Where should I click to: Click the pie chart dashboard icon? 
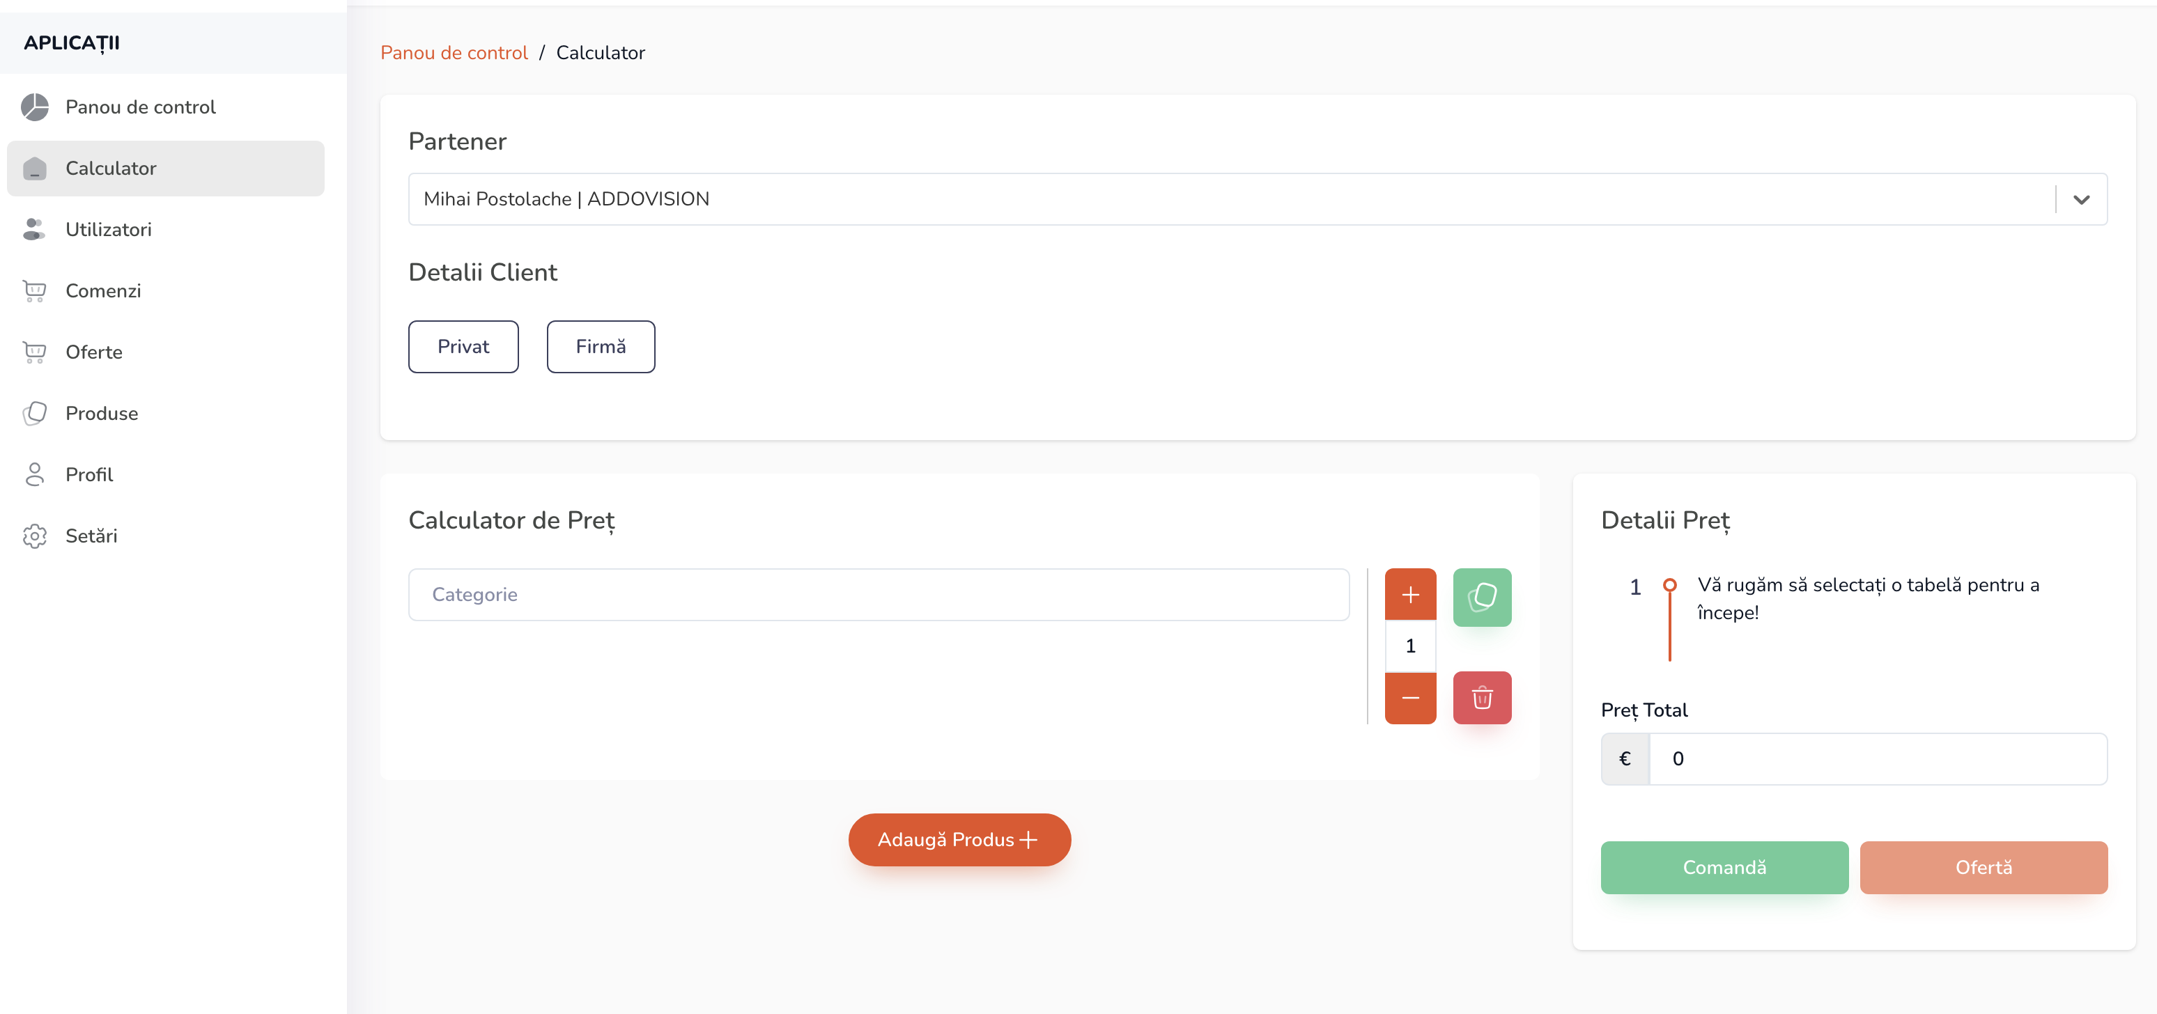[34, 107]
